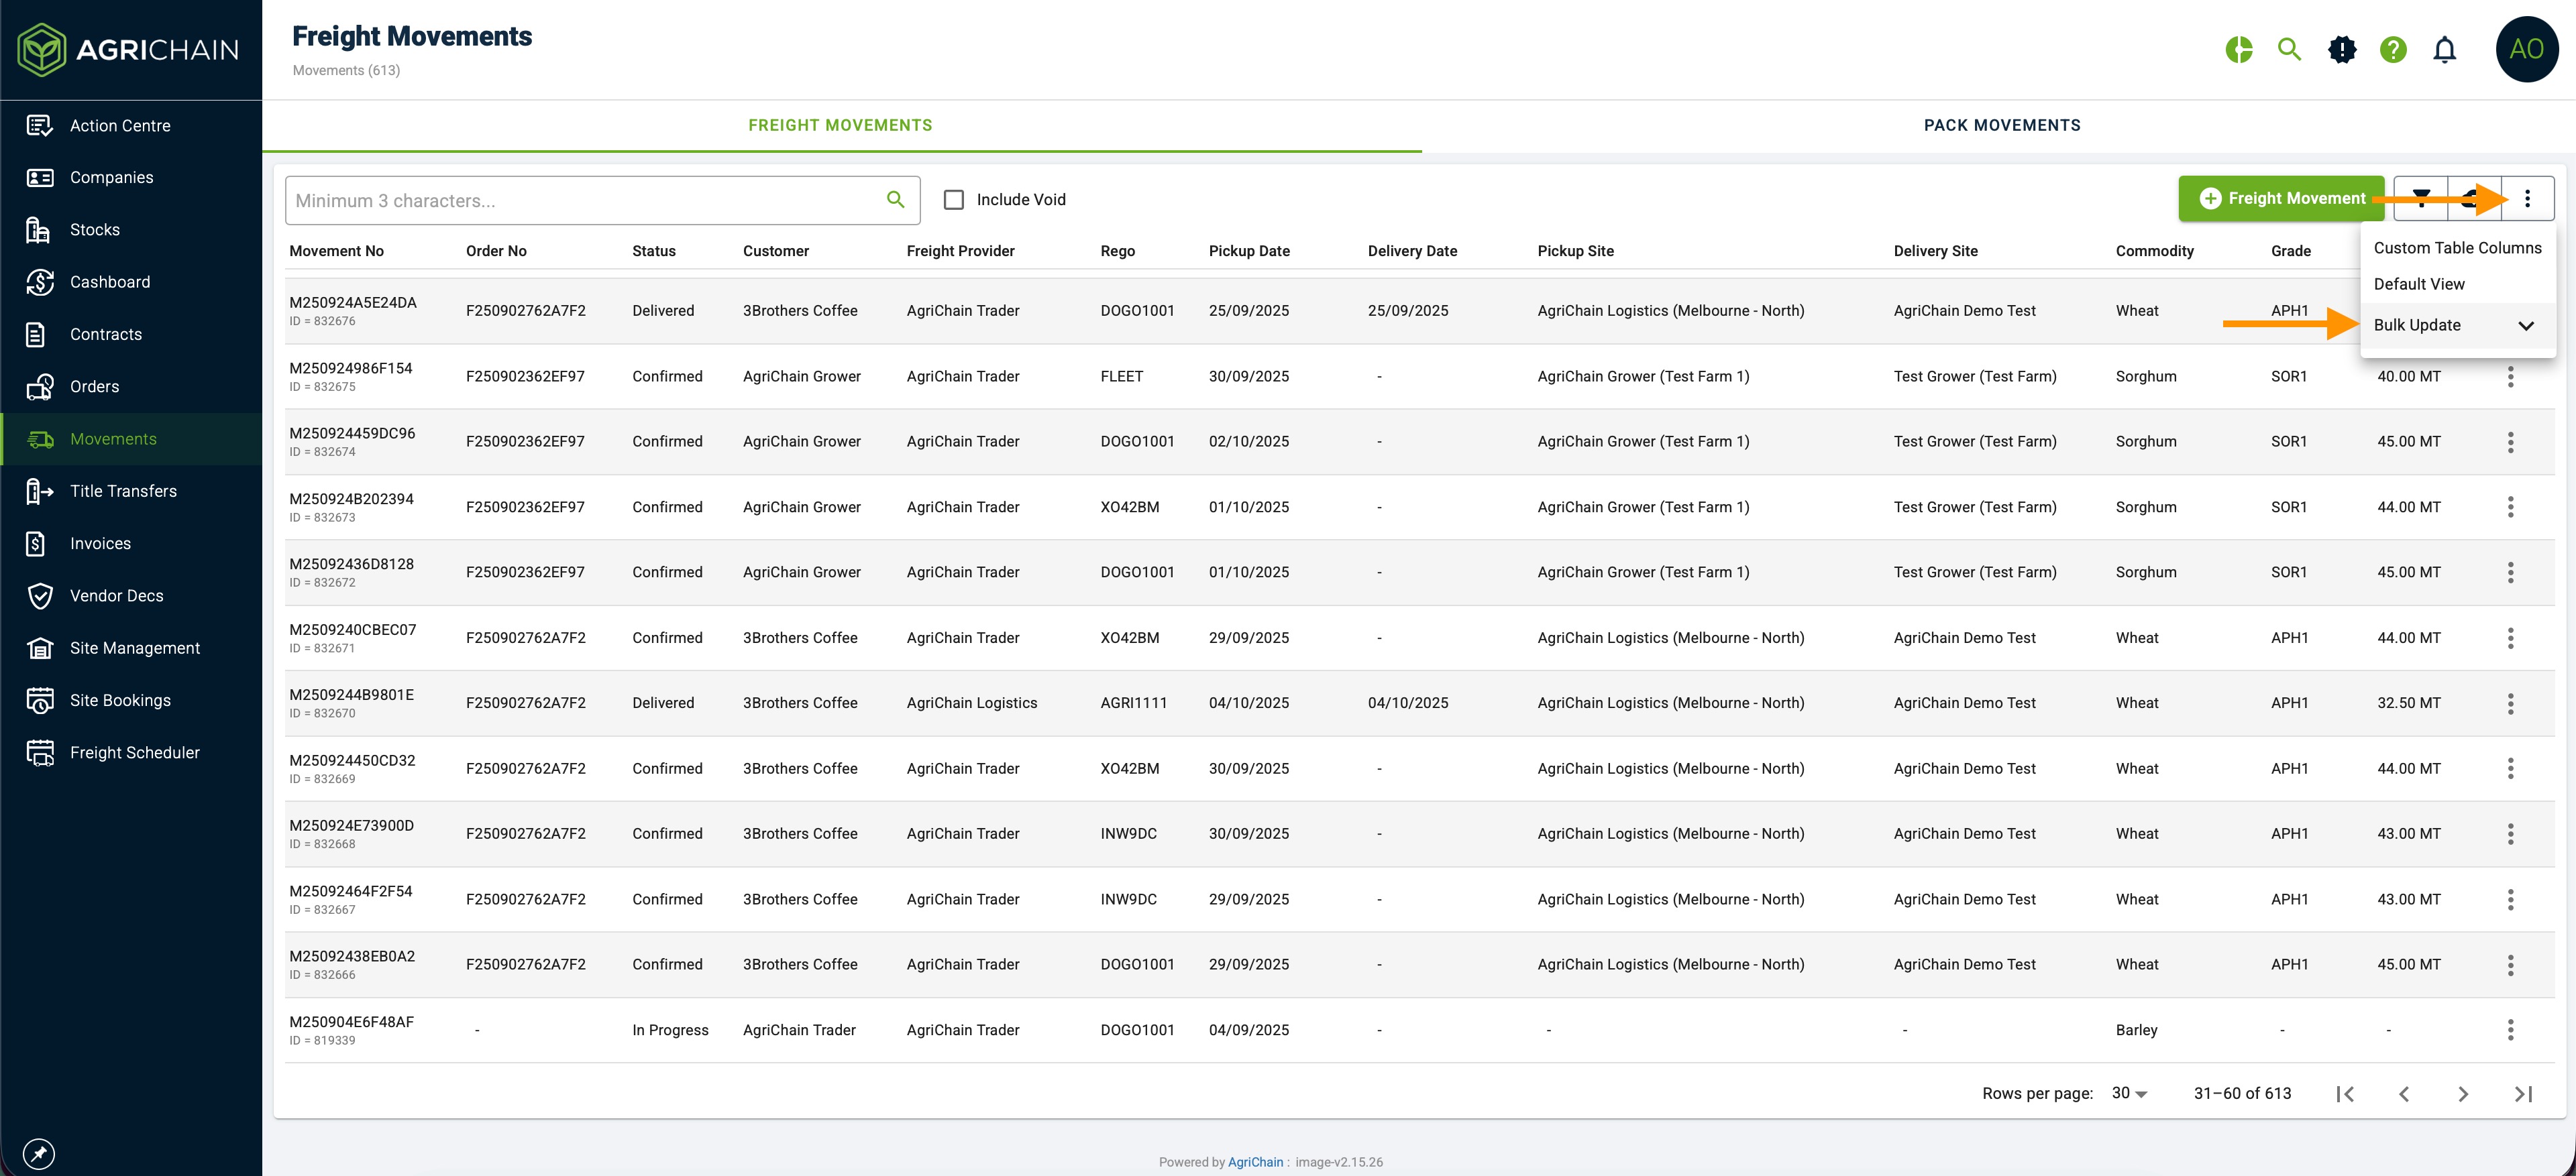Go to the next page arrow
This screenshot has width=2576, height=1176.
tap(2463, 1094)
